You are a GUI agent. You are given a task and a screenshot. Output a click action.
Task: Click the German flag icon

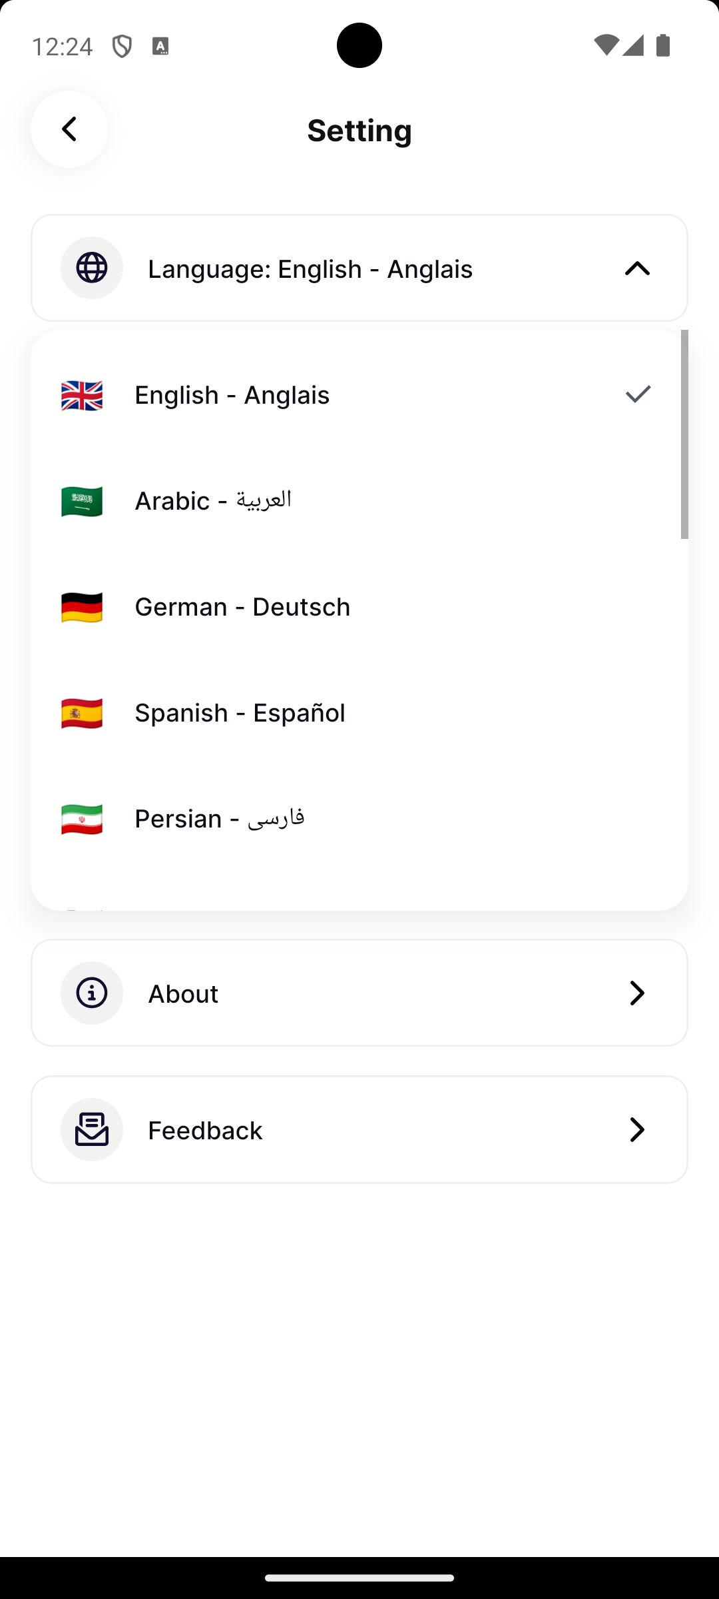click(x=82, y=608)
